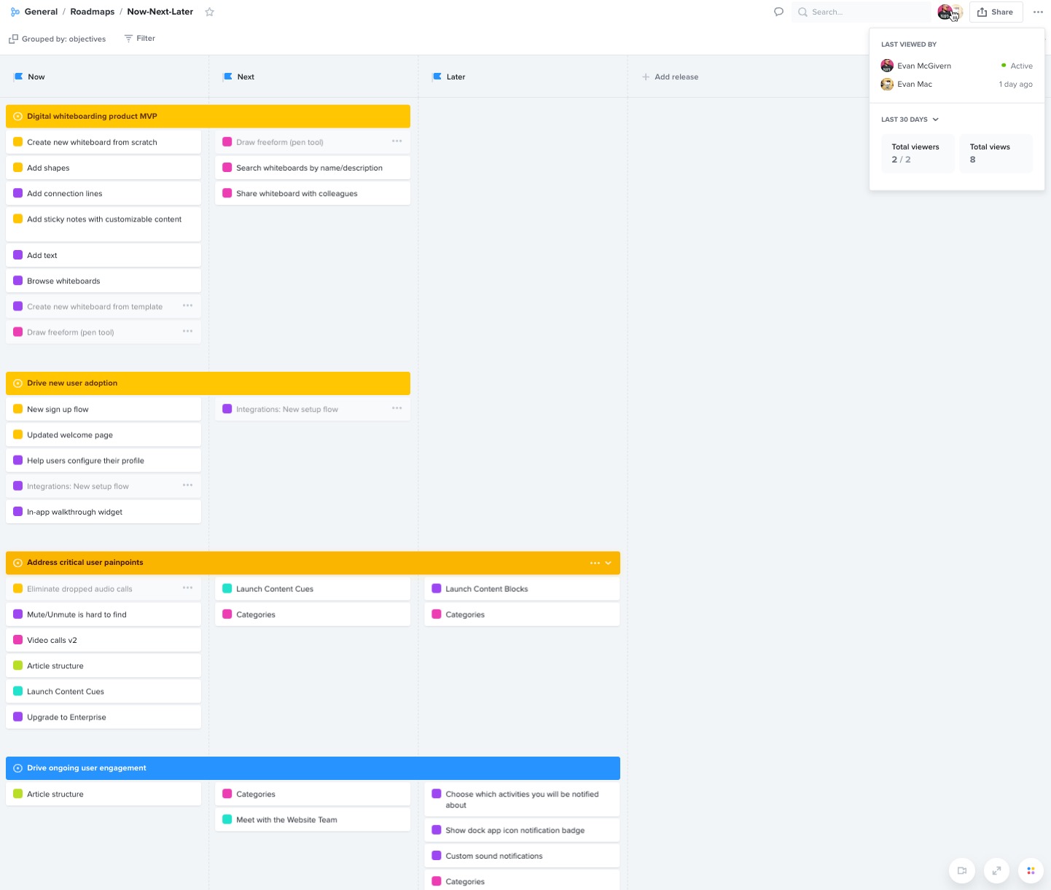Screen dimensions: 1051x890
Task: Open the more options ellipsis in header
Action: pyautogui.click(x=1038, y=12)
